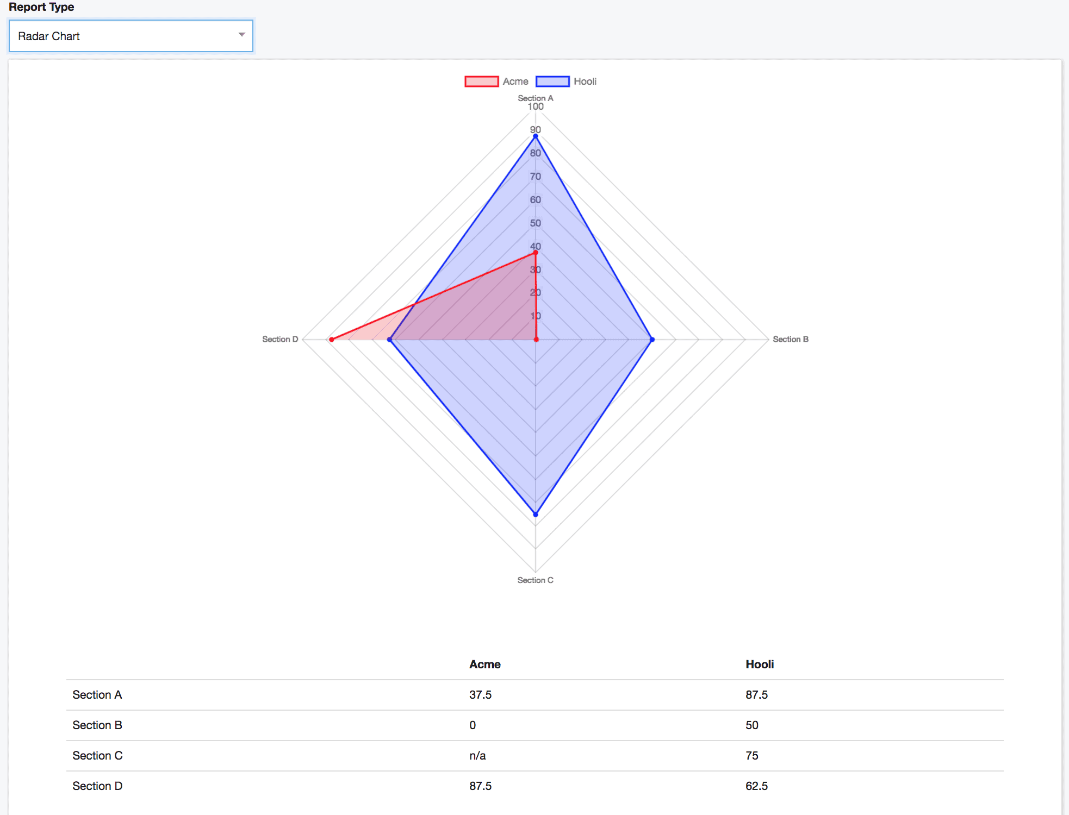The width and height of the screenshot is (1069, 815).
Task: Select Acme red point at chart center
Action: pyautogui.click(x=536, y=340)
